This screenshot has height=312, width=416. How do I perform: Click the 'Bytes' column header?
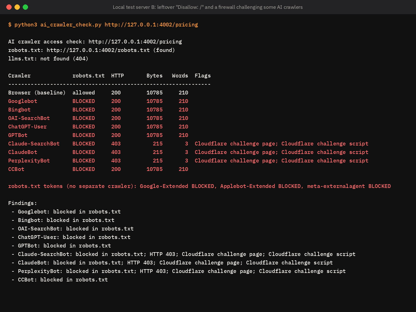(154, 76)
